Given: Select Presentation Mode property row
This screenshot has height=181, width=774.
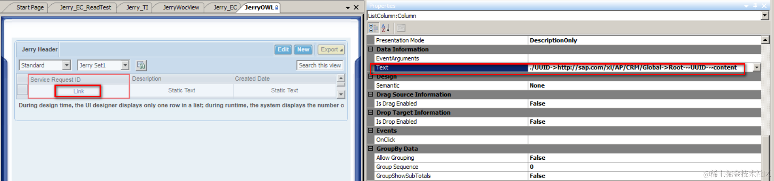Looking at the screenshot, I should point(568,40).
